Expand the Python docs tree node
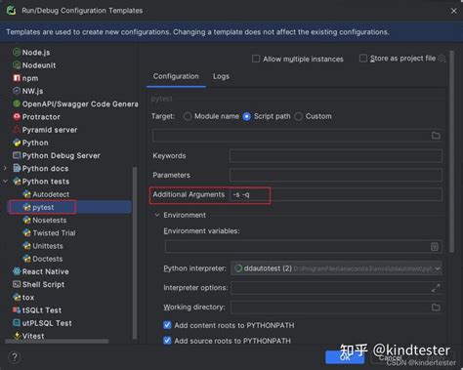The image size is (463, 370). point(5,168)
